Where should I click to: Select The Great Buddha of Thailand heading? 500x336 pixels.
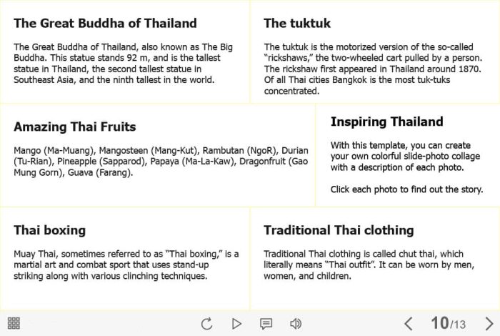click(x=105, y=24)
